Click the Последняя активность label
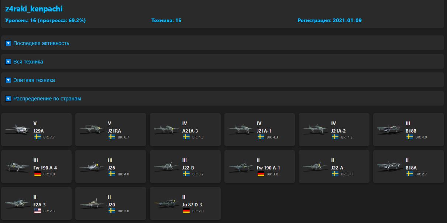447x223 pixels. pos(41,43)
